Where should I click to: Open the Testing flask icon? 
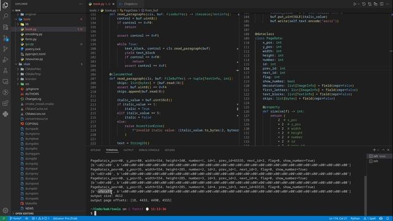pyautogui.click(x=6, y=71)
